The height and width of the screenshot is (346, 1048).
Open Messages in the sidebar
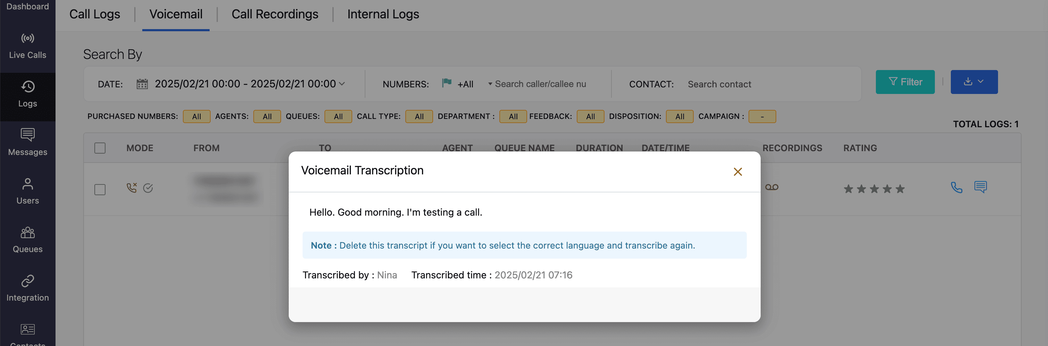pos(28,142)
